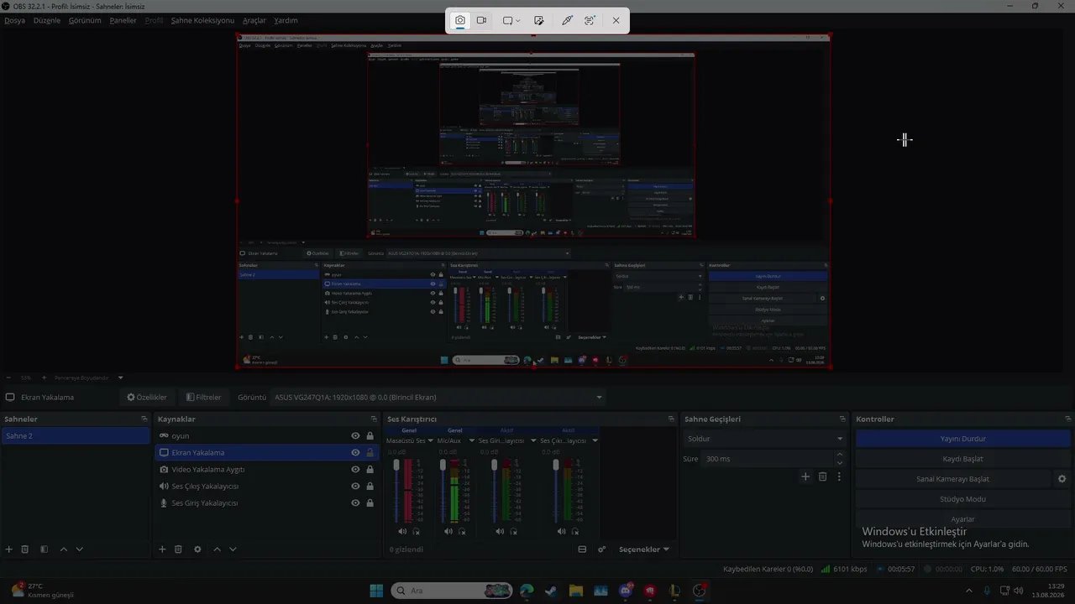This screenshot has width=1075, height=604.
Task: Hide the Ses Giriş Yakalayıcısı source
Action: [355, 502]
